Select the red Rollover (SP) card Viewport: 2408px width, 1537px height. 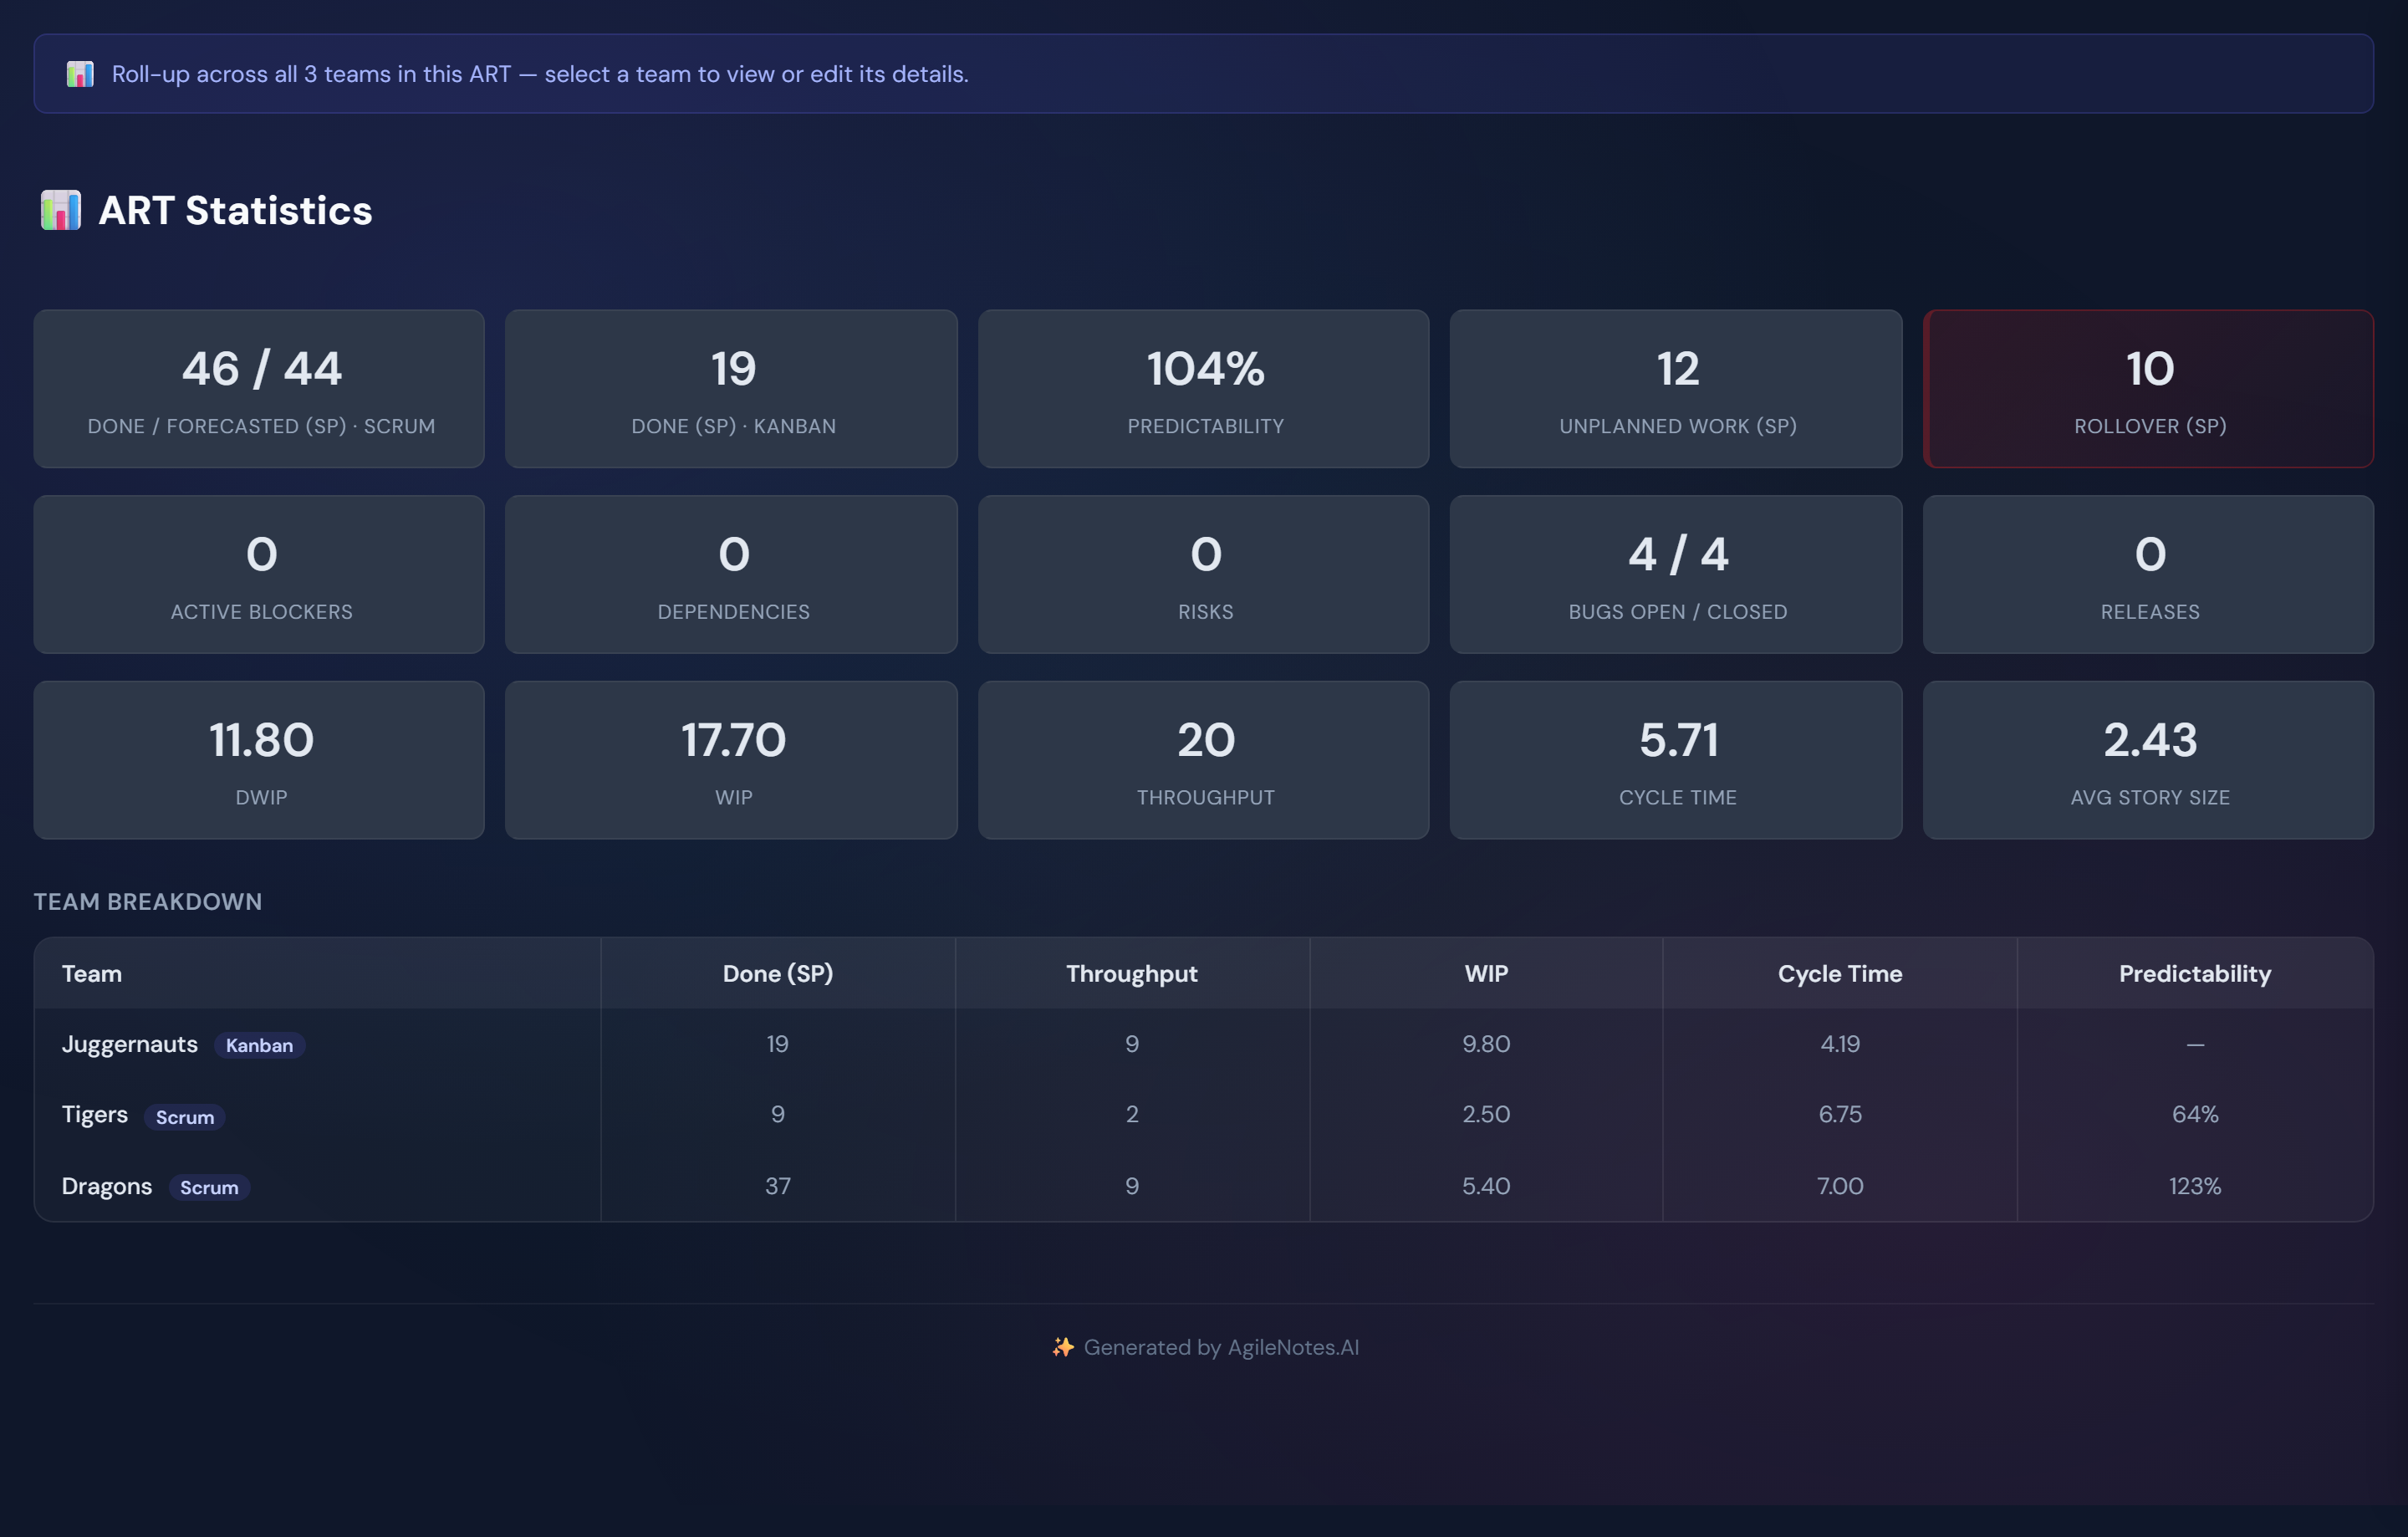tap(2148, 389)
